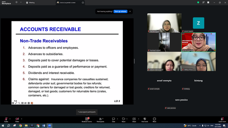Select sara yessica participant tile

click(181, 100)
